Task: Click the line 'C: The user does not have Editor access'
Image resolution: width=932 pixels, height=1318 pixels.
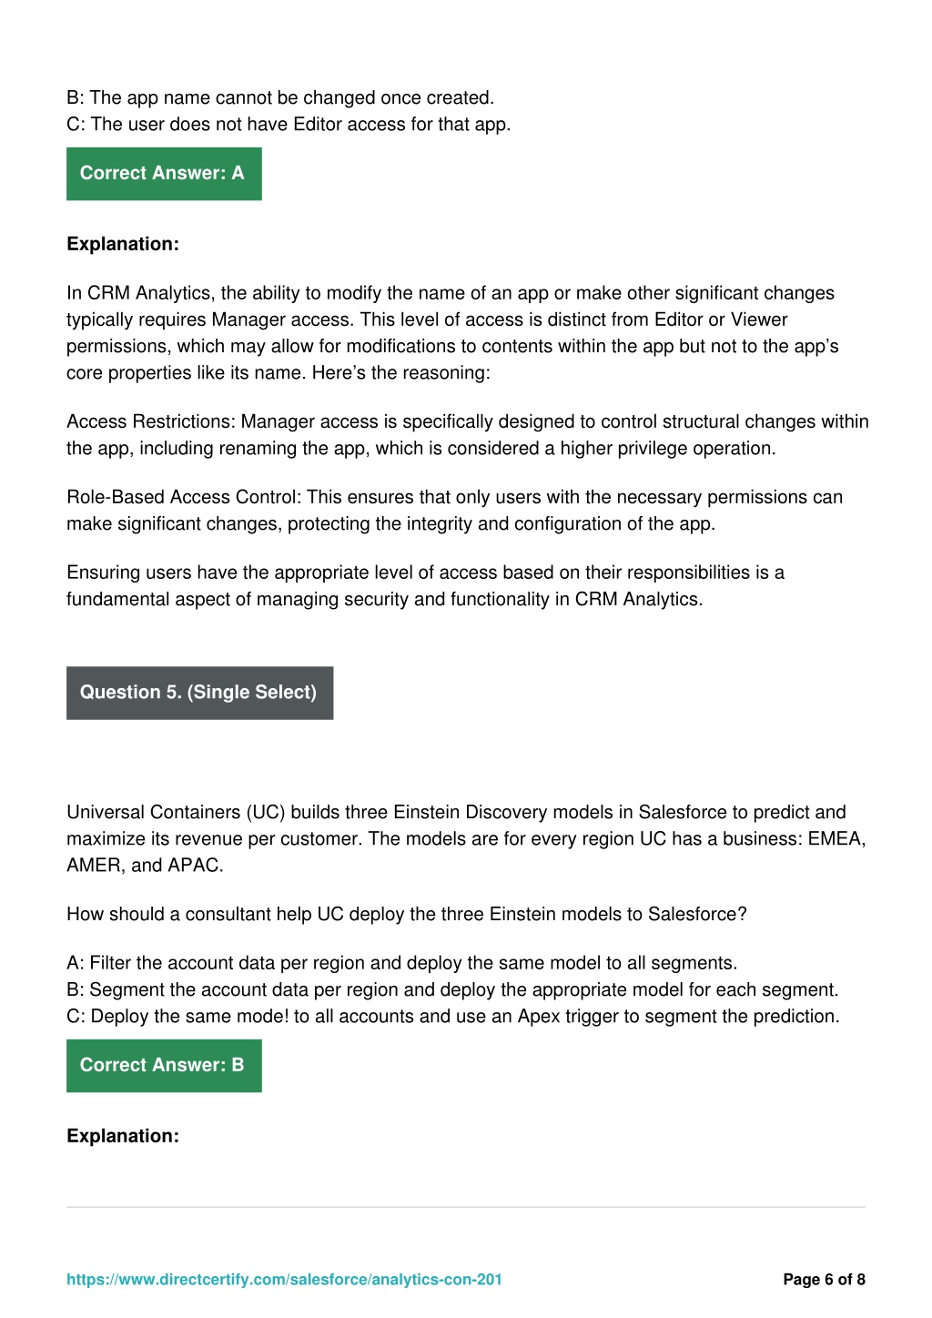Action: [x=289, y=124]
